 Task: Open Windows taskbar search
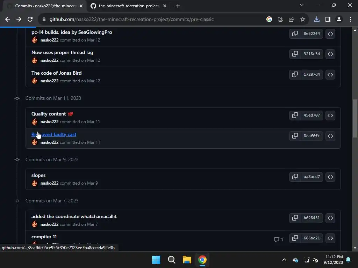click(x=171, y=260)
